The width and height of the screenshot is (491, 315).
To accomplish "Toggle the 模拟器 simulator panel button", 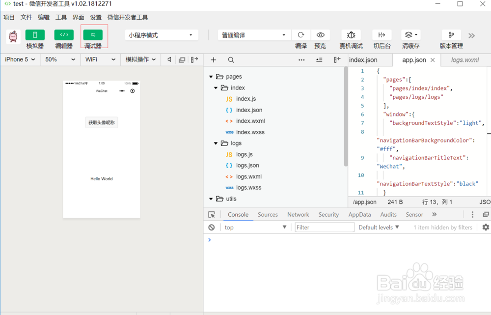I will coord(35,35).
